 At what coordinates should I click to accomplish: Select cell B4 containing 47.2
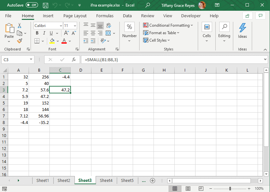pos(39,97)
